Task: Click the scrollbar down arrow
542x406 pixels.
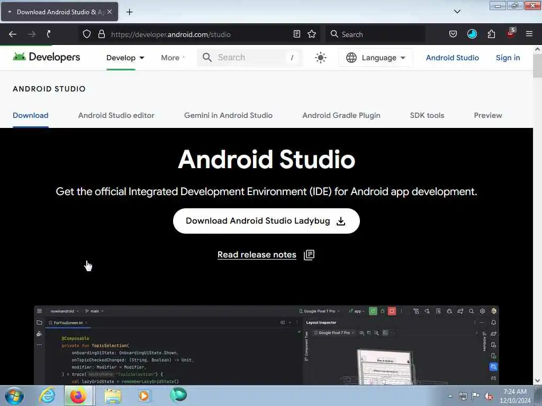Action: tap(537, 381)
